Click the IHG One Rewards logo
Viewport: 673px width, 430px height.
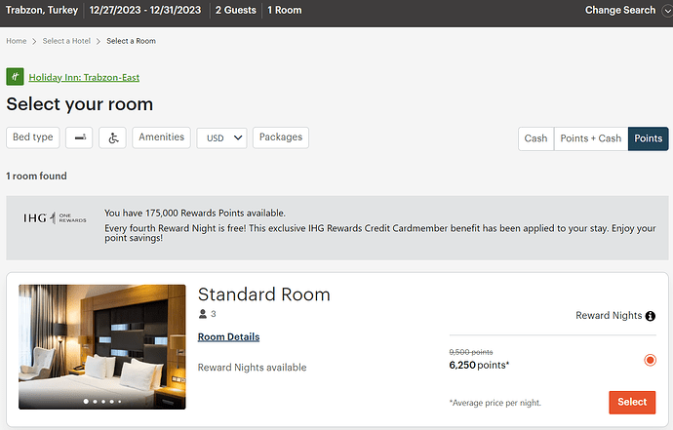[x=55, y=218]
